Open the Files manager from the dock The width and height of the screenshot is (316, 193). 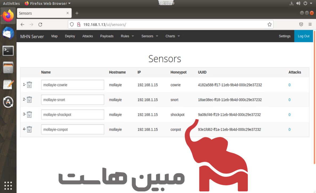tap(8, 67)
